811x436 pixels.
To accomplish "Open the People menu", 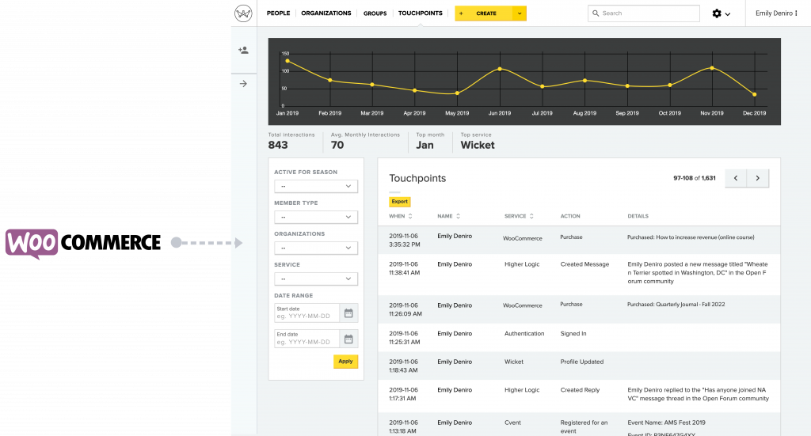I will click(x=278, y=13).
